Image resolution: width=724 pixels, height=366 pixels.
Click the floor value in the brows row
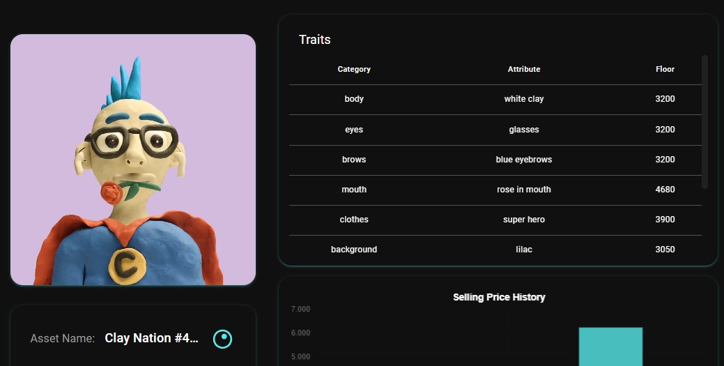pyautogui.click(x=665, y=160)
